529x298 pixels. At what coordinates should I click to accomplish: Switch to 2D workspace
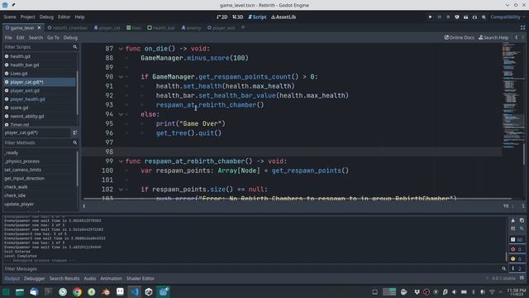(x=222, y=17)
